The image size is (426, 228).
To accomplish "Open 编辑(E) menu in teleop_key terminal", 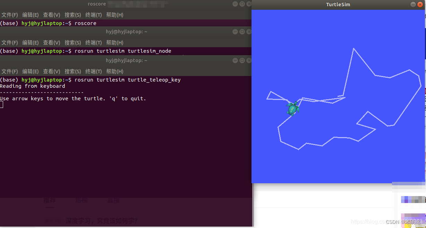I will point(31,71).
